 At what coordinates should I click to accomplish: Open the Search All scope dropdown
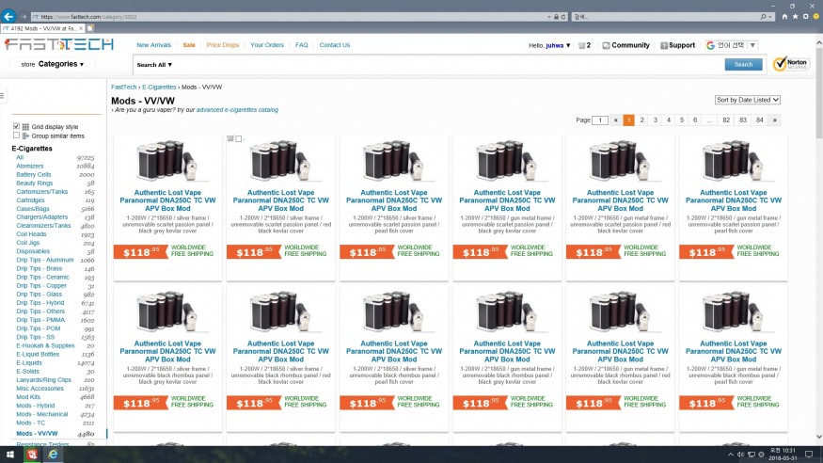pos(155,65)
